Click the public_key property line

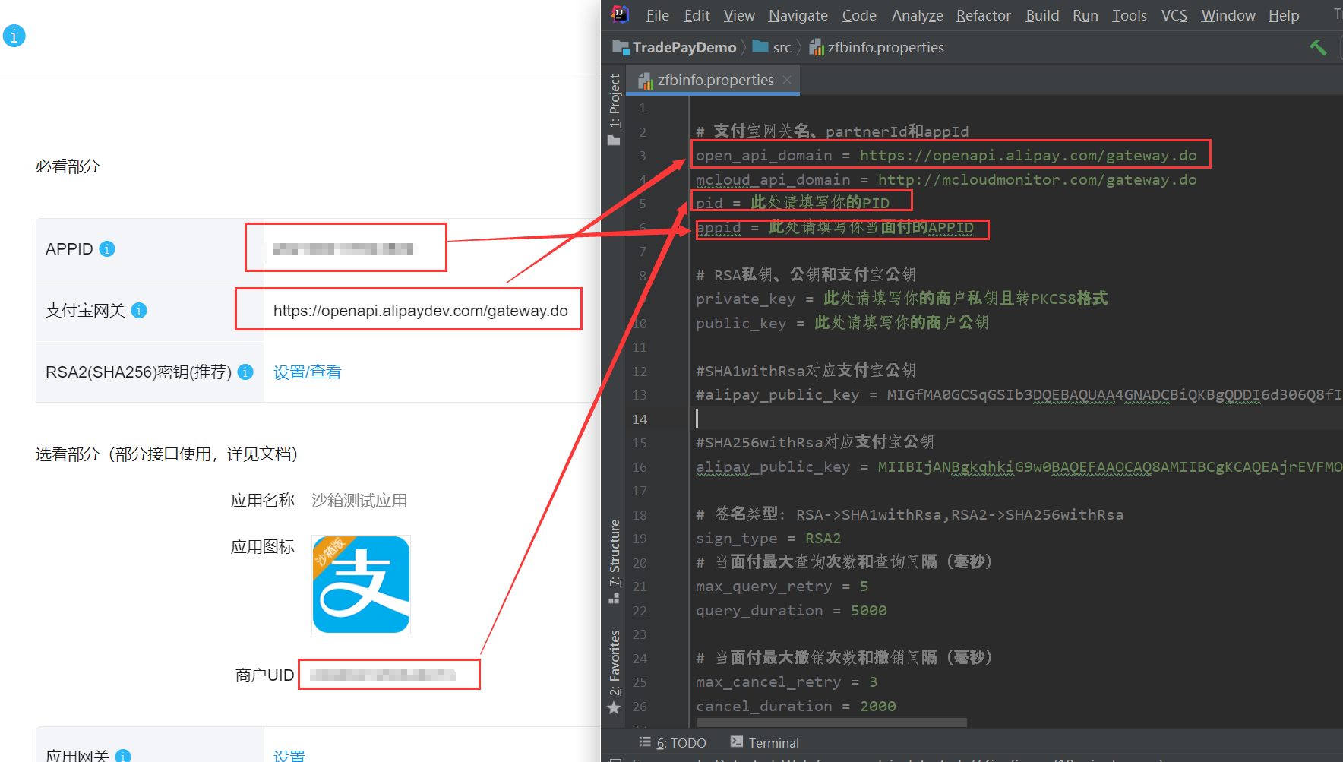click(842, 323)
